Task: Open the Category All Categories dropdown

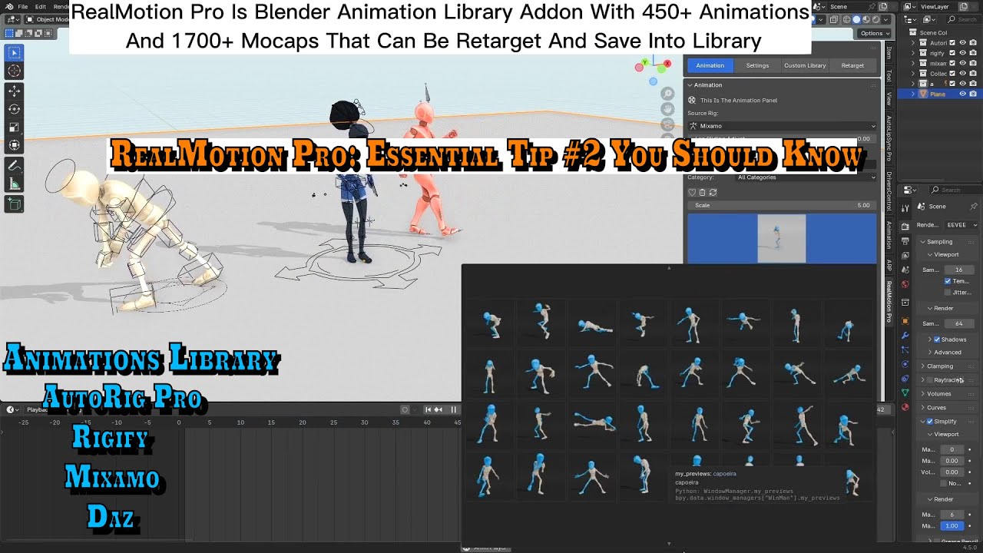Action: (806, 177)
